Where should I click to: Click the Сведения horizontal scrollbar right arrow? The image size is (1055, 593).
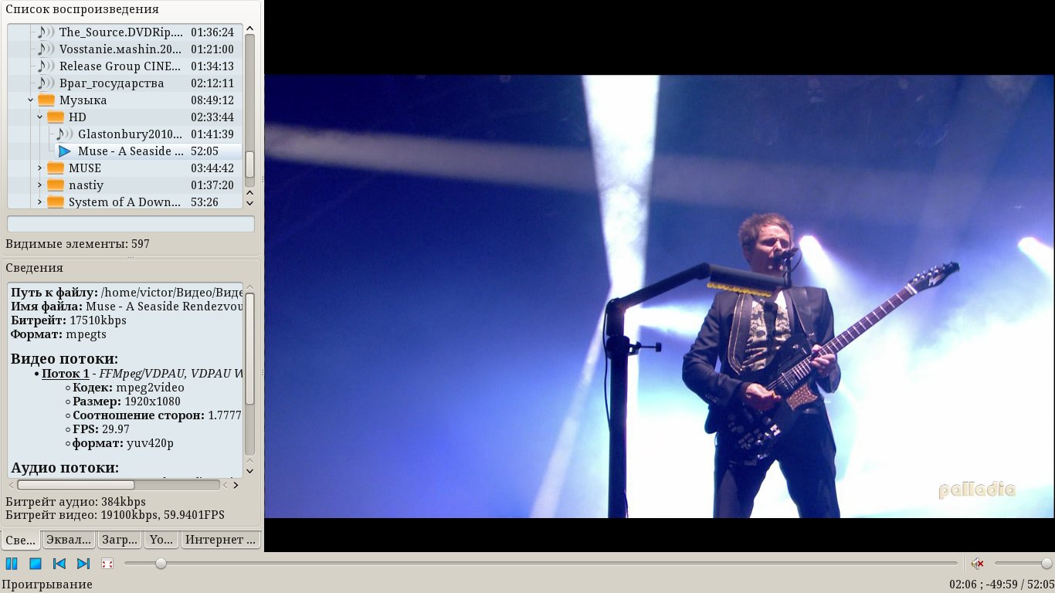pos(236,485)
